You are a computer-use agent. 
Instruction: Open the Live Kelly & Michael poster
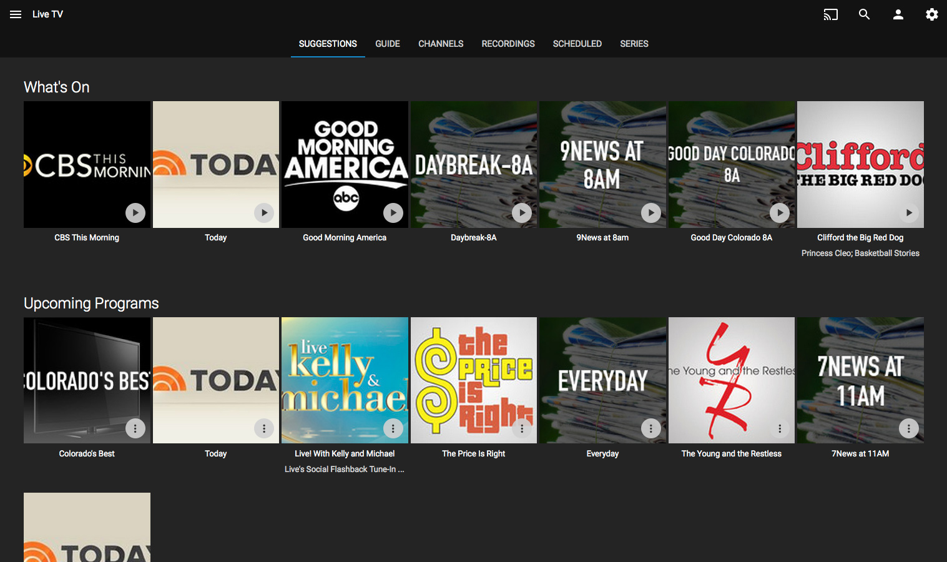(x=345, y=380)
